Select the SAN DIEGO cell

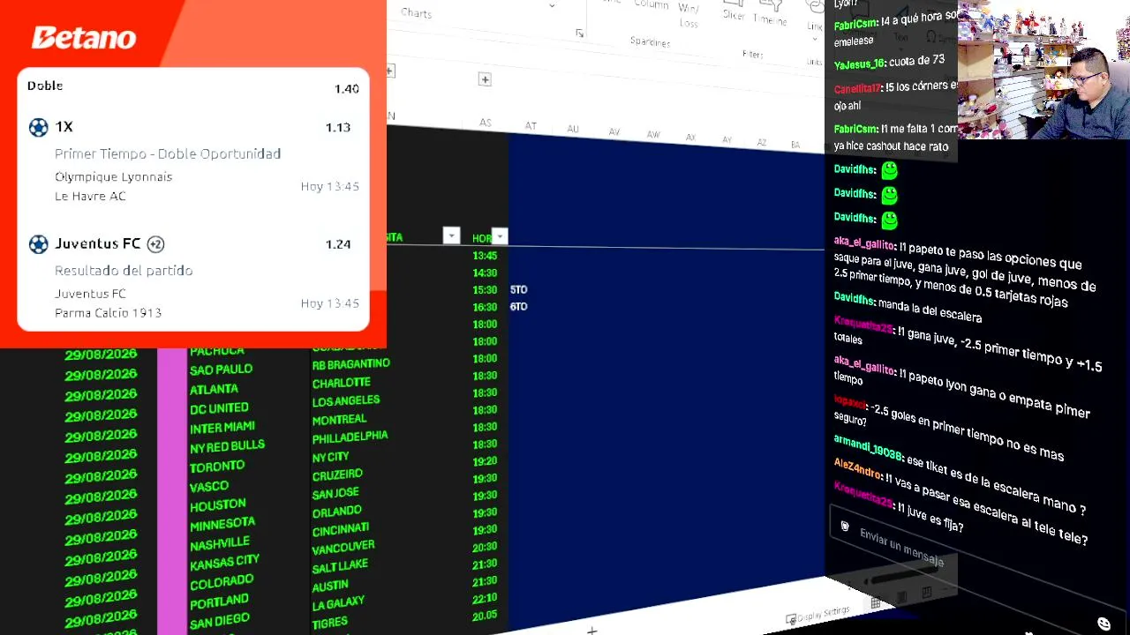click(x=219, y=621)
